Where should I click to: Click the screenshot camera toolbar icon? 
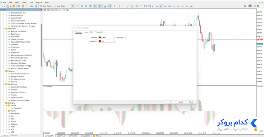click(105, 6)
